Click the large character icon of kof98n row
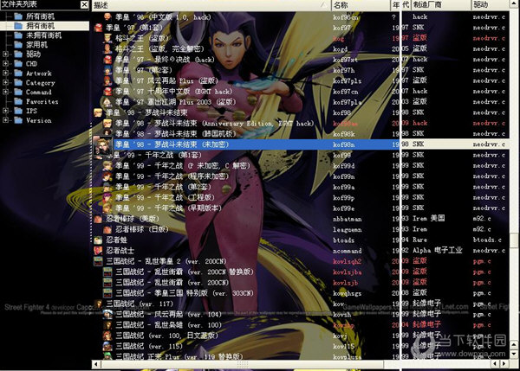Image resolution: width=520 pixels, height=371 pixels. [x=103, y=145]
